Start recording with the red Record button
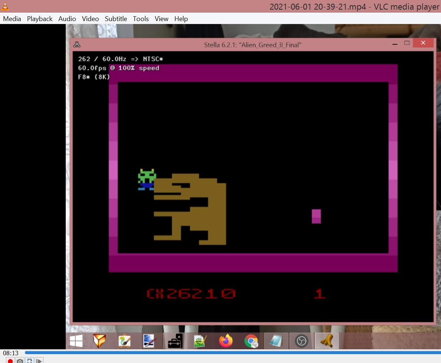The height and width of the screenshot is (363, 441). [x=10, y=360]
